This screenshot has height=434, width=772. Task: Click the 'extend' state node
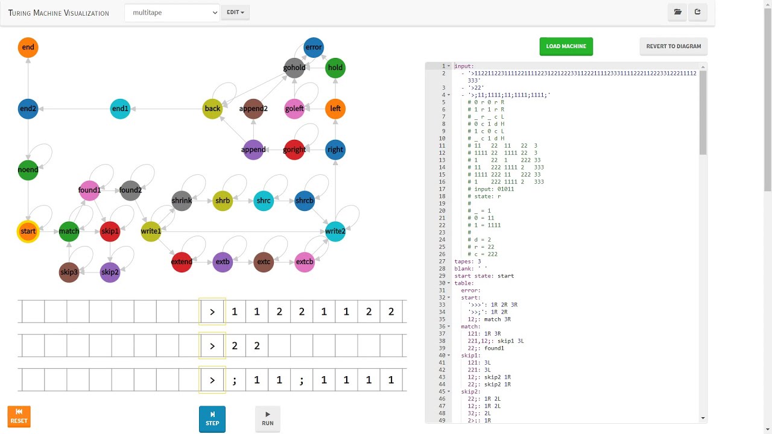[182, 262]
